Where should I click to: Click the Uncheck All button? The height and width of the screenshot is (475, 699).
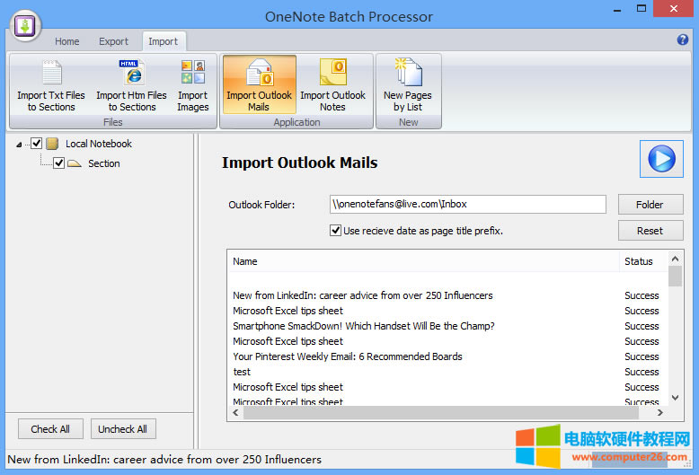click(x=122, y=429)
